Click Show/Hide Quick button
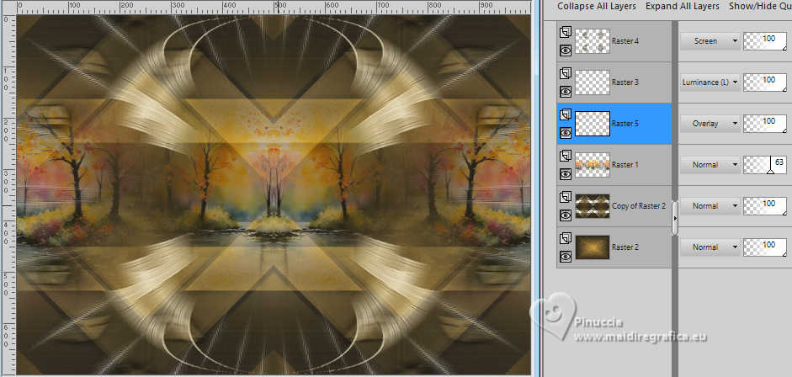 coord(760,6)
